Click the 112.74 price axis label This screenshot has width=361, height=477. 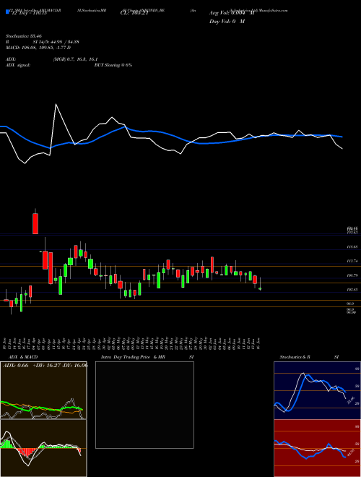(x=352, y=261)
